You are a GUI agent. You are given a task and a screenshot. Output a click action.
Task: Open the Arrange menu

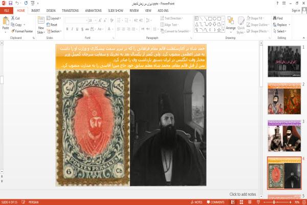pyautogui.click(x=231, y=25)
